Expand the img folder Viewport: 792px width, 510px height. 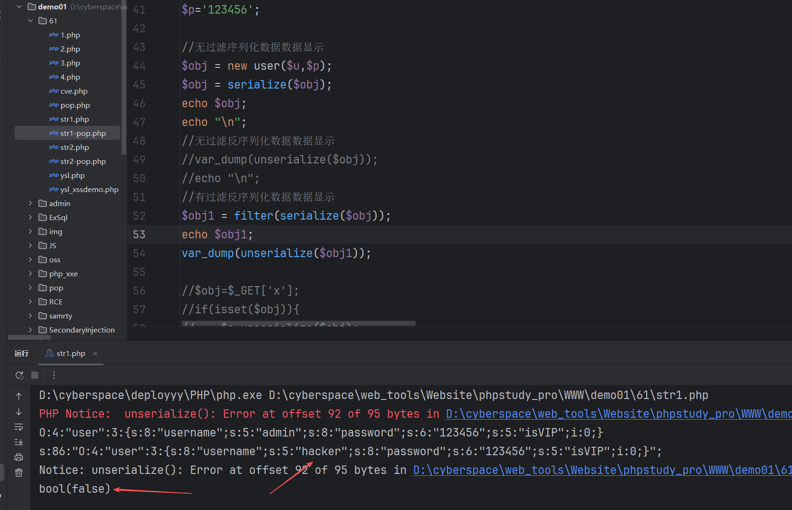point(30,231)
